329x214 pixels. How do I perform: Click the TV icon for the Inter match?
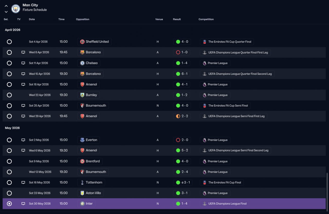pyautogui.click(x=23, y=204)
